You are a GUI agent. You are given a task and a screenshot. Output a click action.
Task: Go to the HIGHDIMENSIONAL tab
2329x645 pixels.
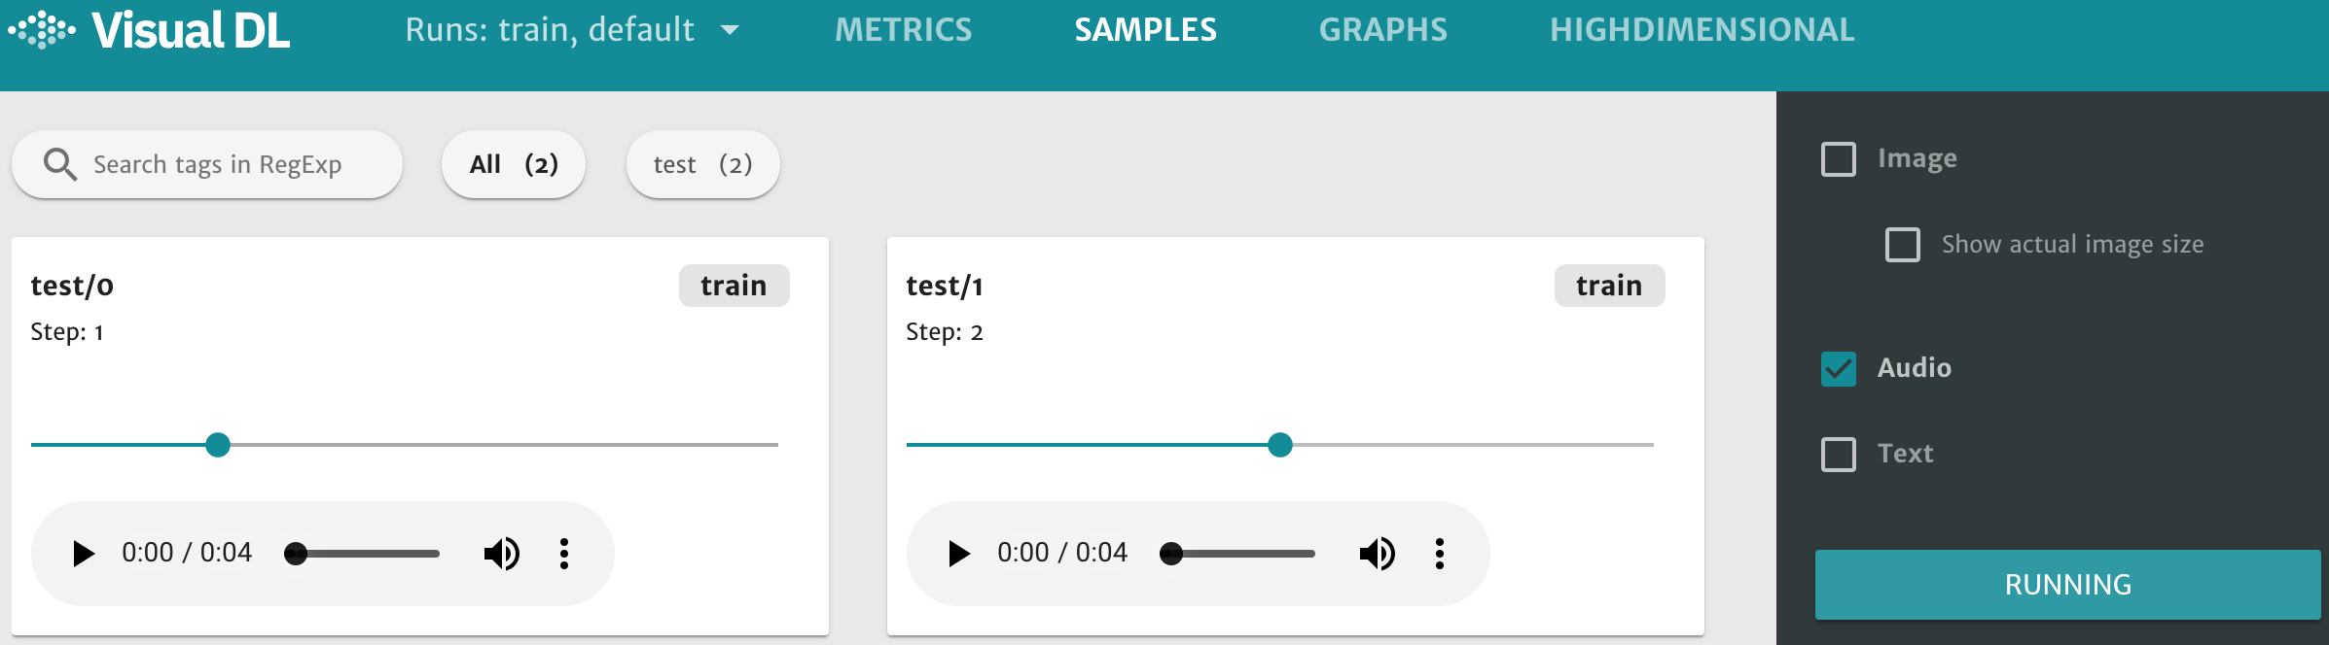(1702, 30)
